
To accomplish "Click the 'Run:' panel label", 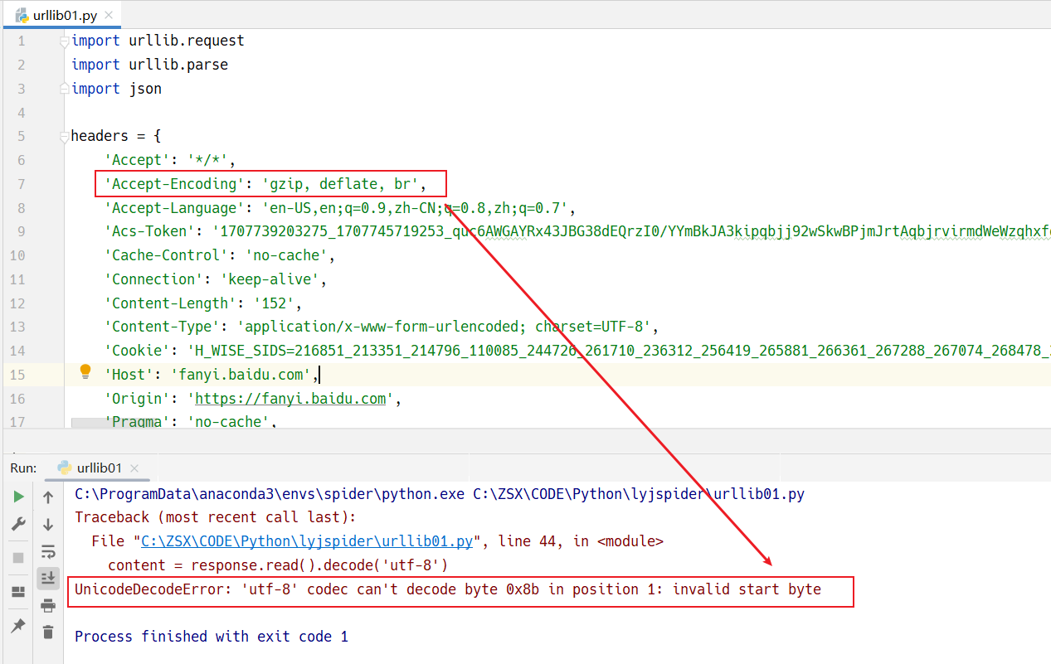I will pyautogui.click(x=23, y=468).
